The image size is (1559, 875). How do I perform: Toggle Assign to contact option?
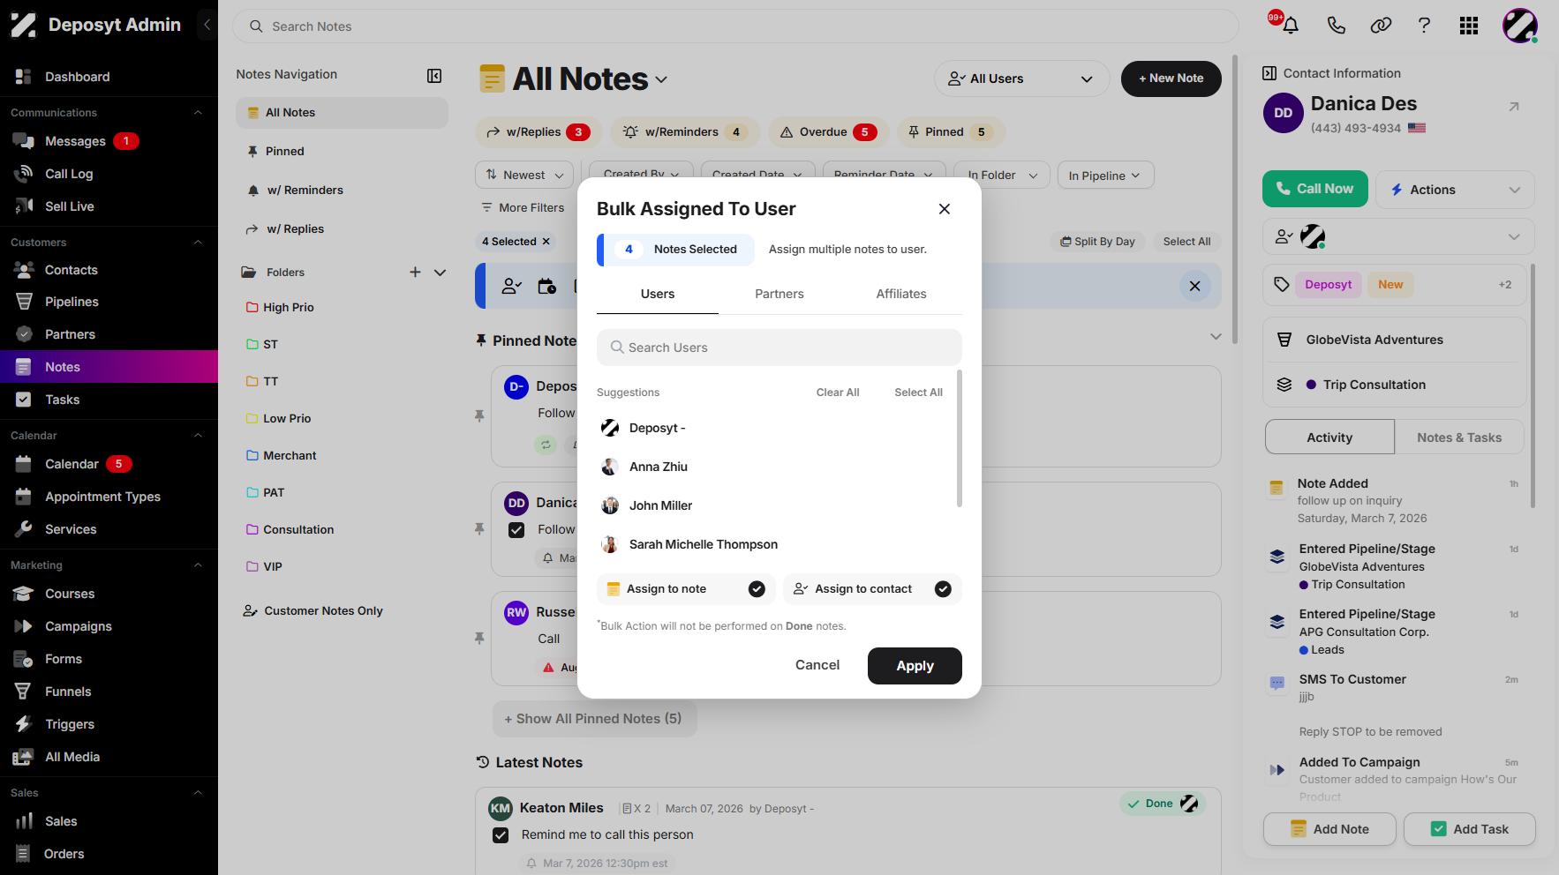point(872,589)
